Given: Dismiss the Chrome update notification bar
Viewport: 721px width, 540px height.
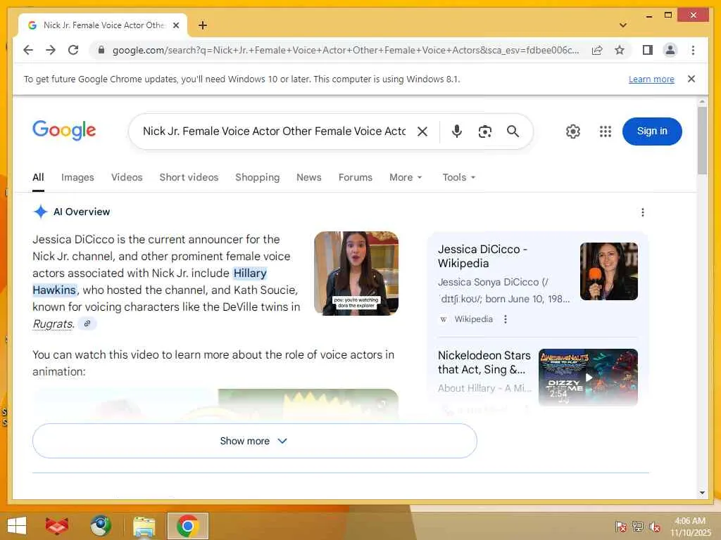Looking at the screenshot, I should pyautogui.click(x=691, y=79).
